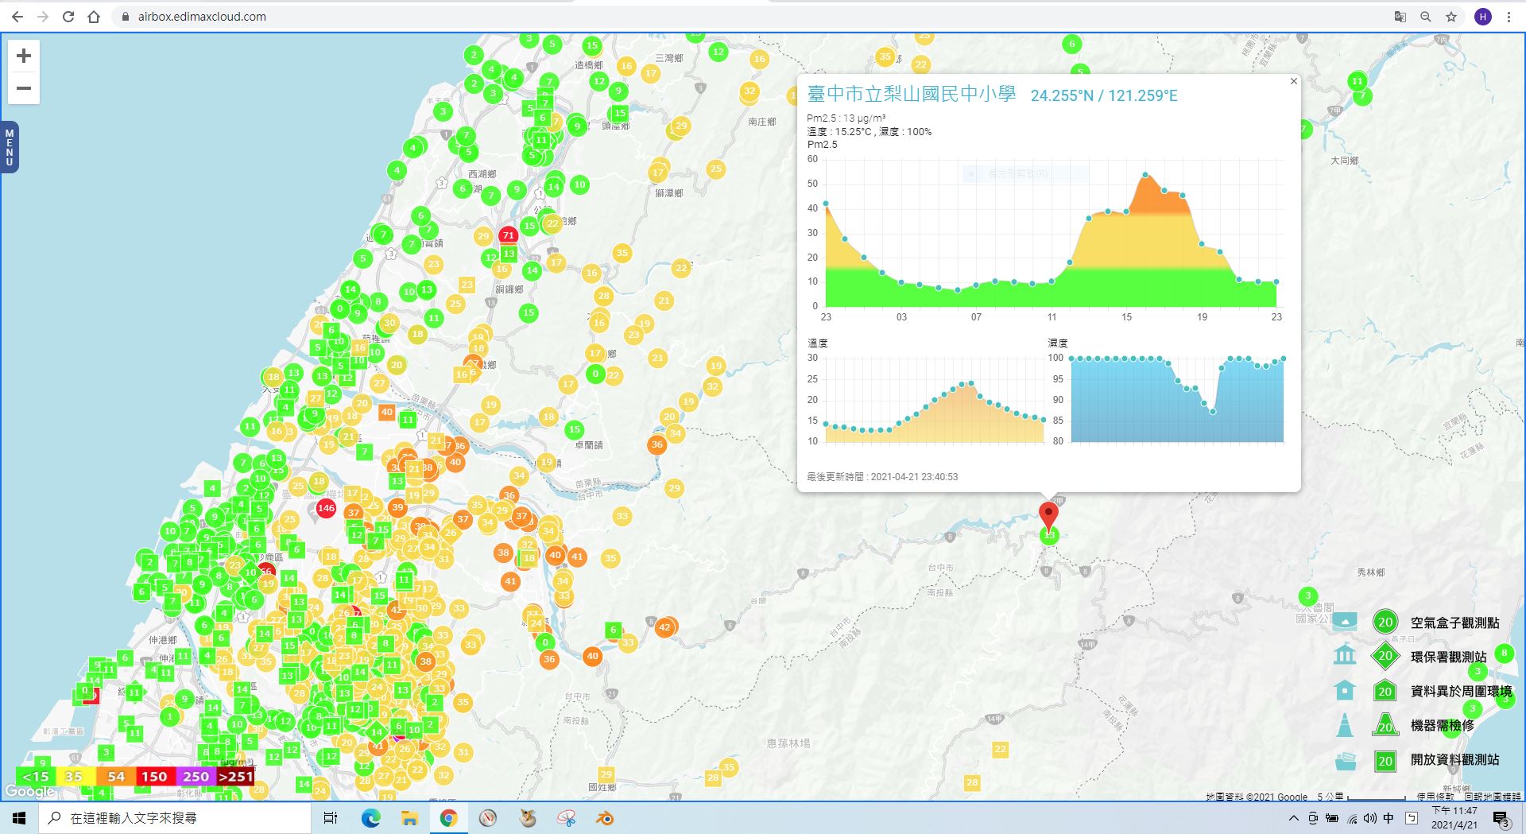This screenshot has width=1526, height=834.
Task: Zoom out on the map
Action: click(x=24, y=88)
